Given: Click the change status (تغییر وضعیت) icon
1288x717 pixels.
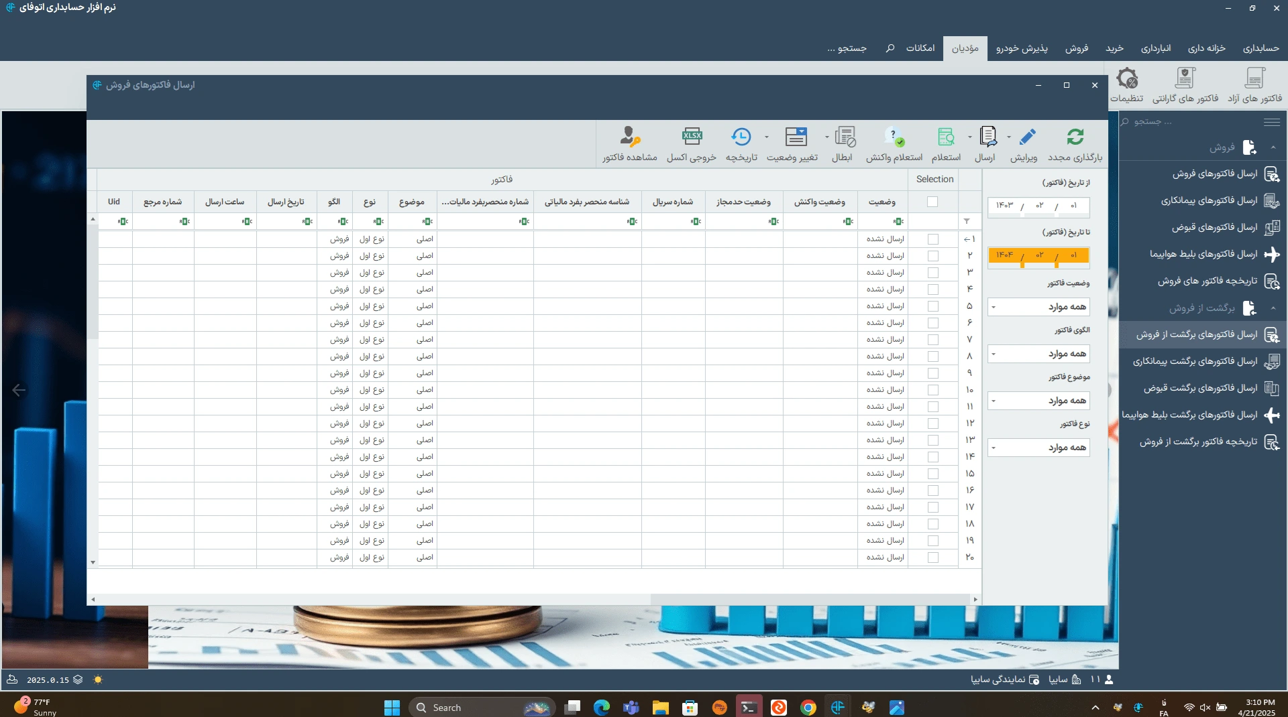Looking at the screenshot, I should [796, 137].
